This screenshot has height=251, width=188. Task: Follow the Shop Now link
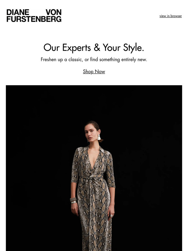94,71
